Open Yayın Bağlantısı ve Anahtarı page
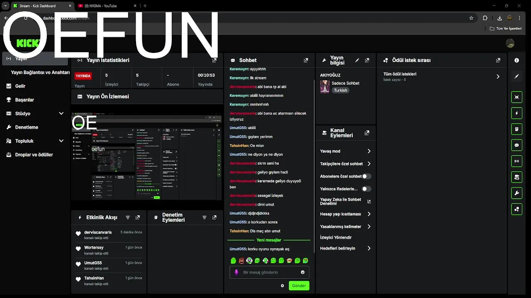Image resolution: width=531 pixels, height=298 pixels. pyautogui.click(x=40, y=72)
